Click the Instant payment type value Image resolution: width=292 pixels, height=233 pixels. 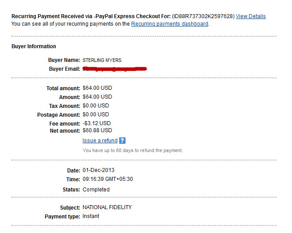pyautogui.click(x=91, y=216)
